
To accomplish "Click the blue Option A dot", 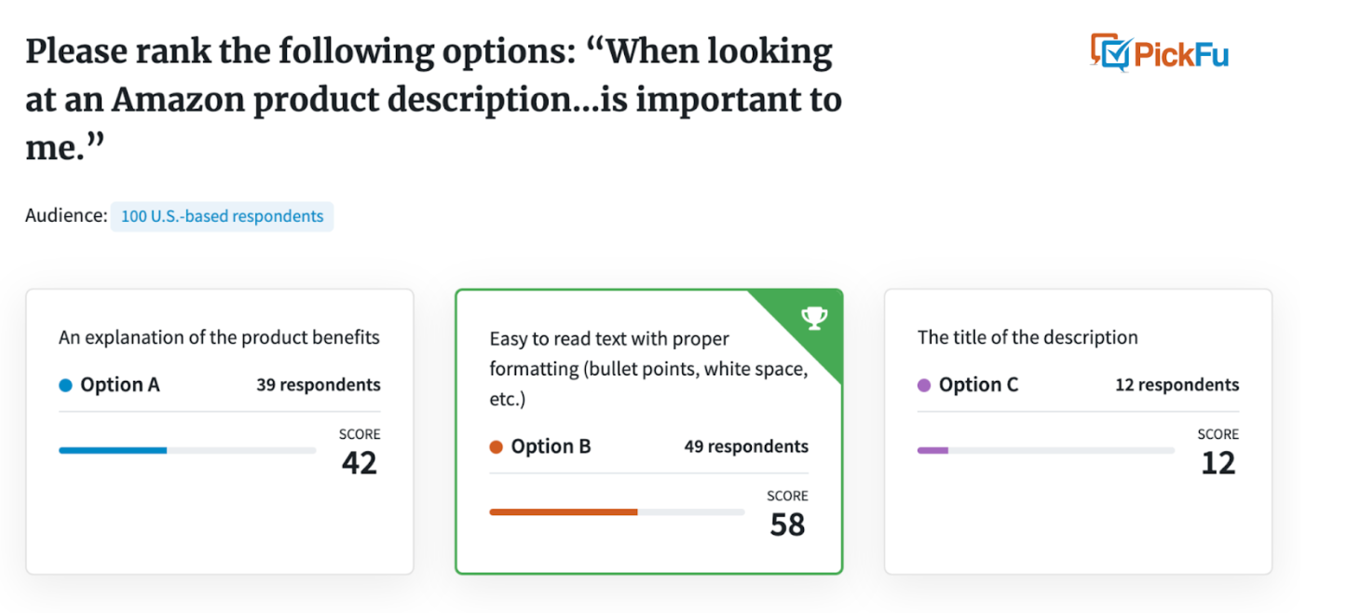I will 65,385.
